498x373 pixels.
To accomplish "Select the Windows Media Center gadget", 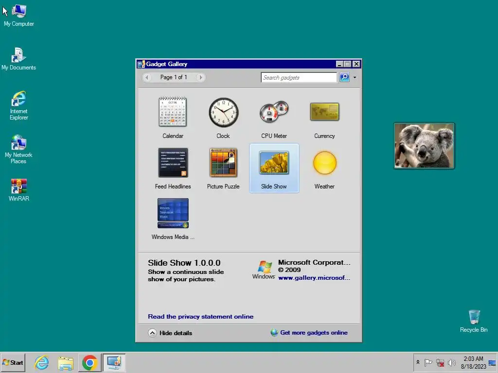I will [173, 219].
